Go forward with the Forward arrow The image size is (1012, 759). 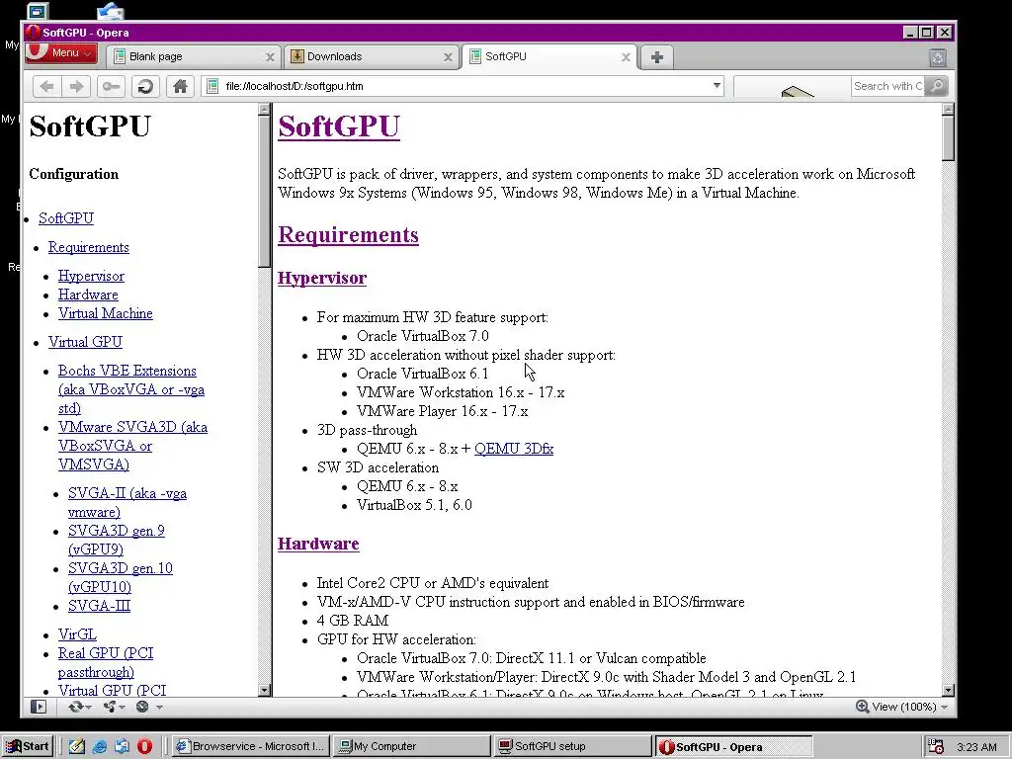(x=76, y=87)
